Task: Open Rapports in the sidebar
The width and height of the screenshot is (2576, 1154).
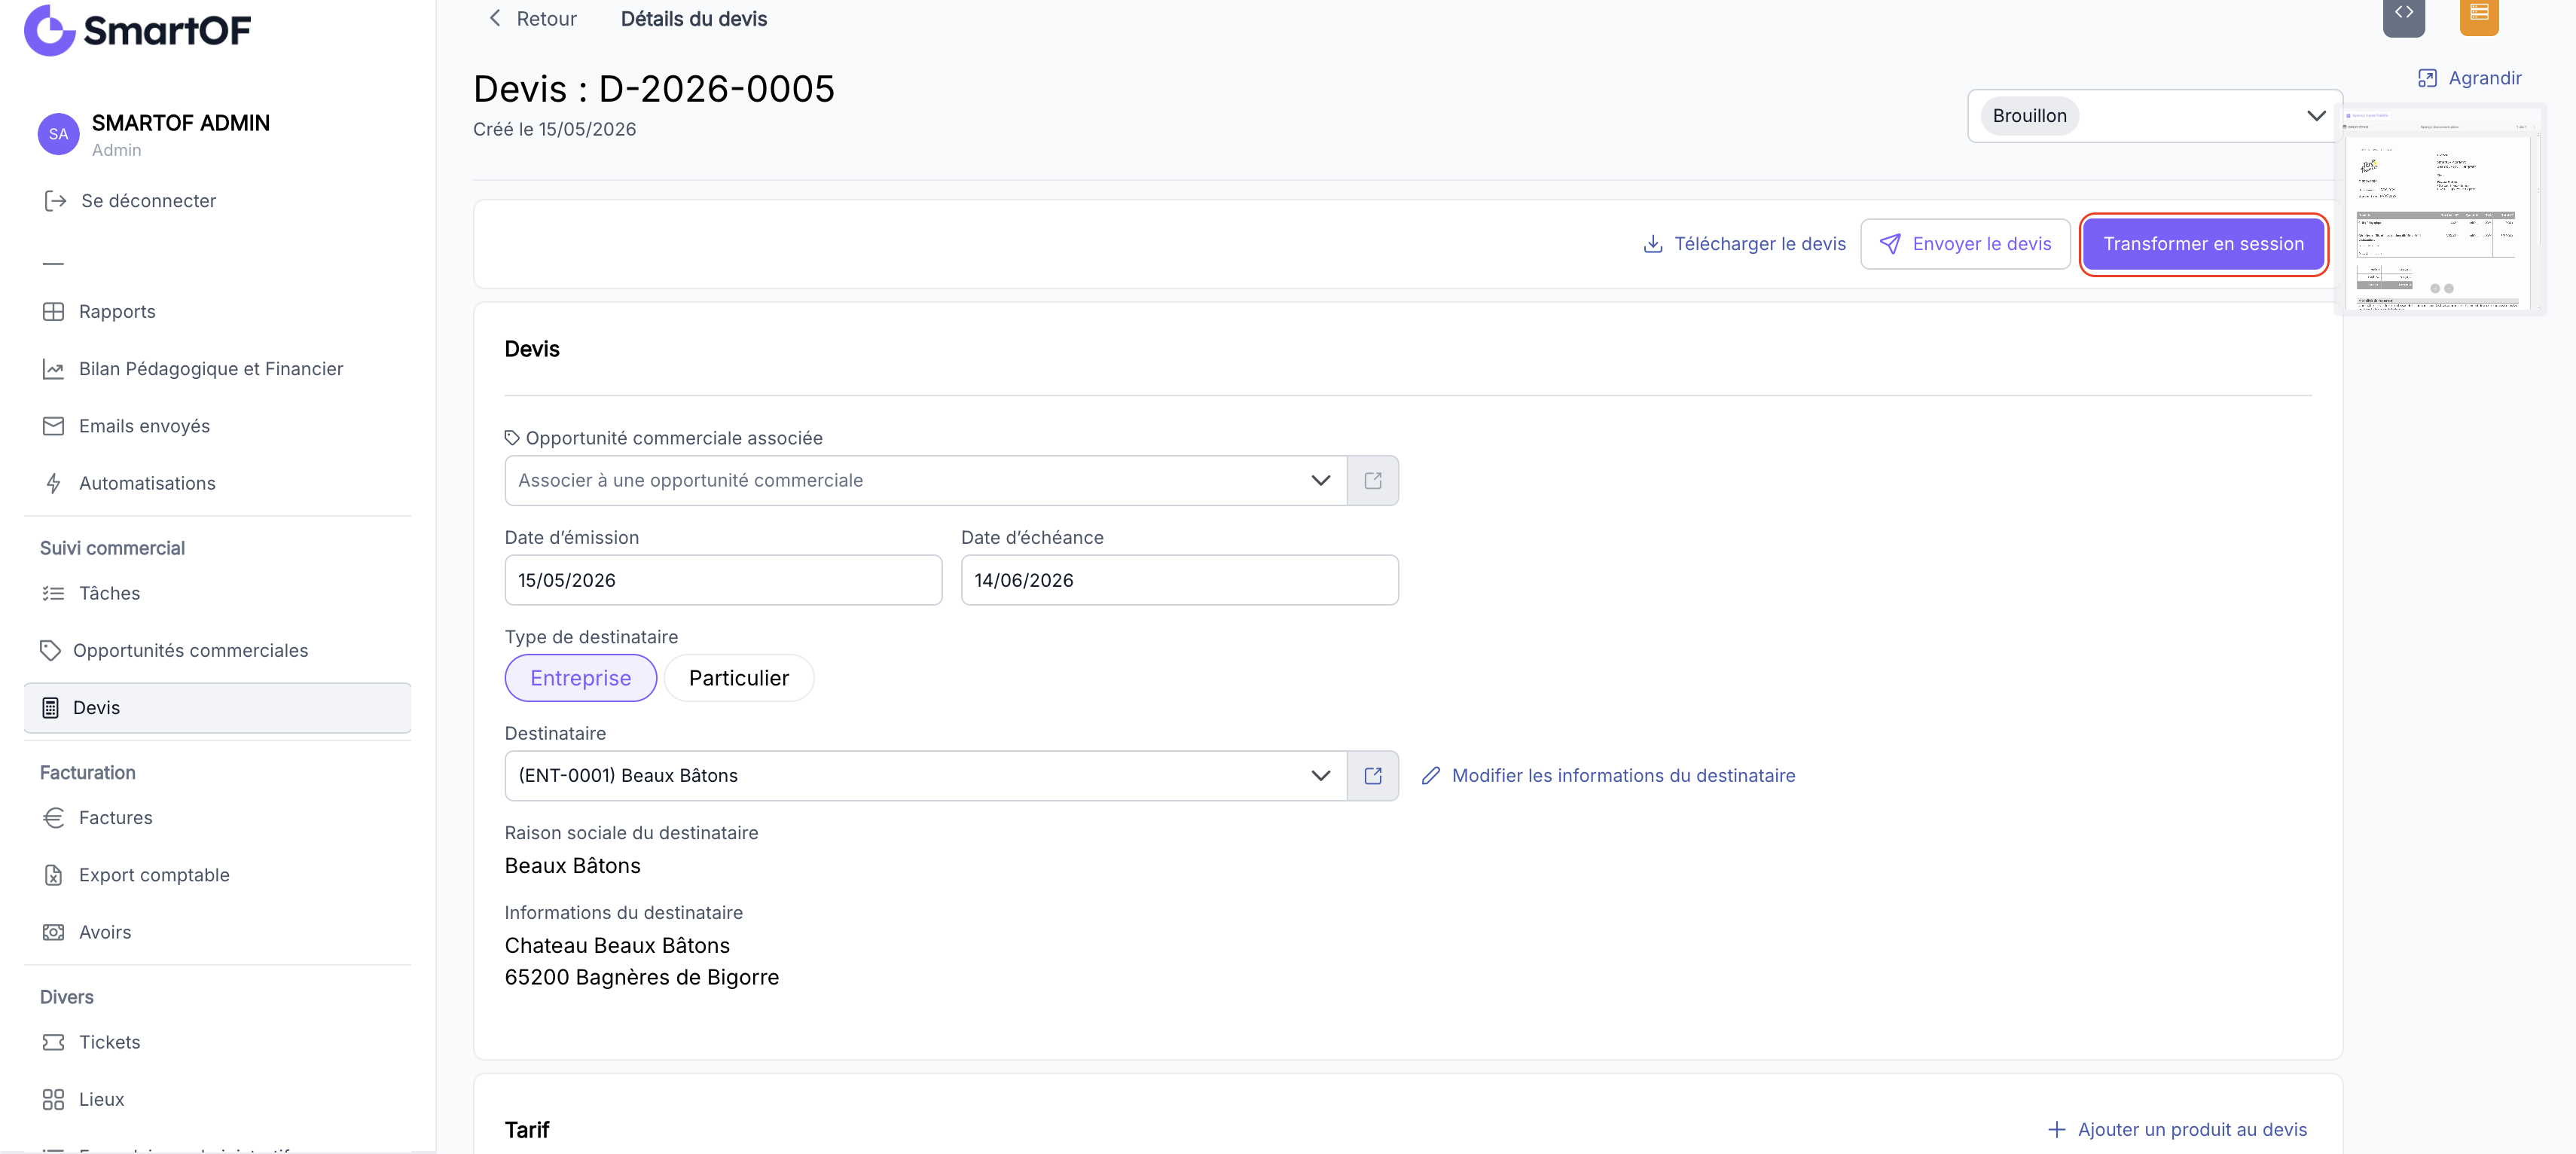Action: click(217, 312)
